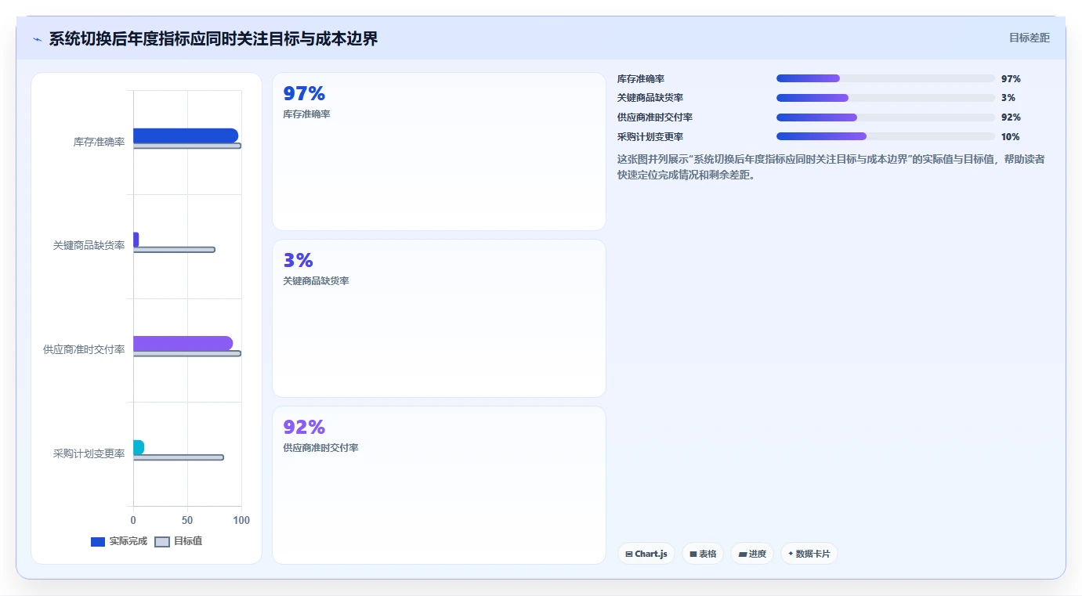This screenshot has height=596, width=1082.
Task: Select the Chart.js tag chip
Action: (x=646, y=554)
